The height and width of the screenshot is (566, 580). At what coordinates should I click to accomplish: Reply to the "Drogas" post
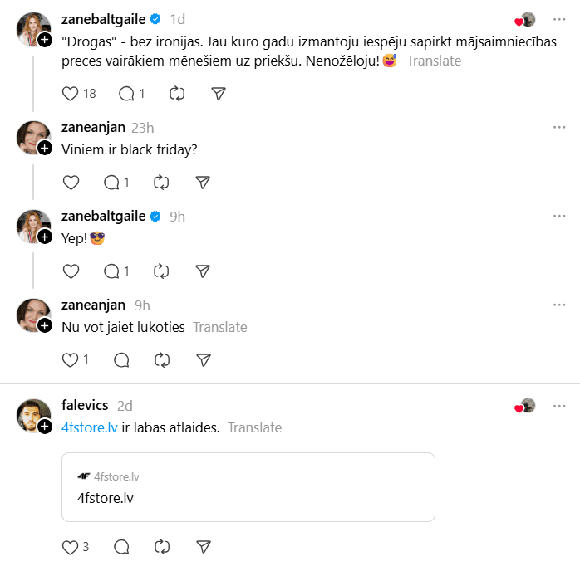(x=126, y=94)
